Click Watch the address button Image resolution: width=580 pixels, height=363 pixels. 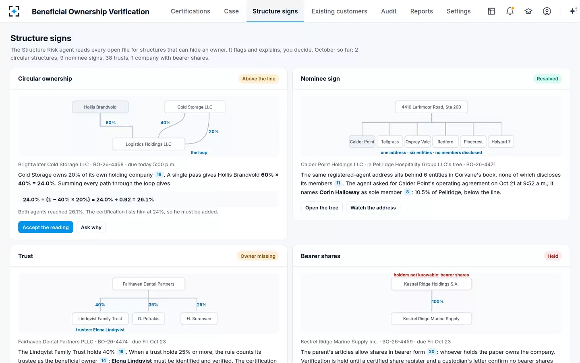point(373,208)
